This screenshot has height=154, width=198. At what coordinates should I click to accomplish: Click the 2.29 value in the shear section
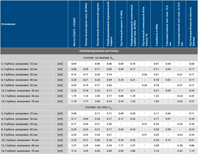coord(86,146)
